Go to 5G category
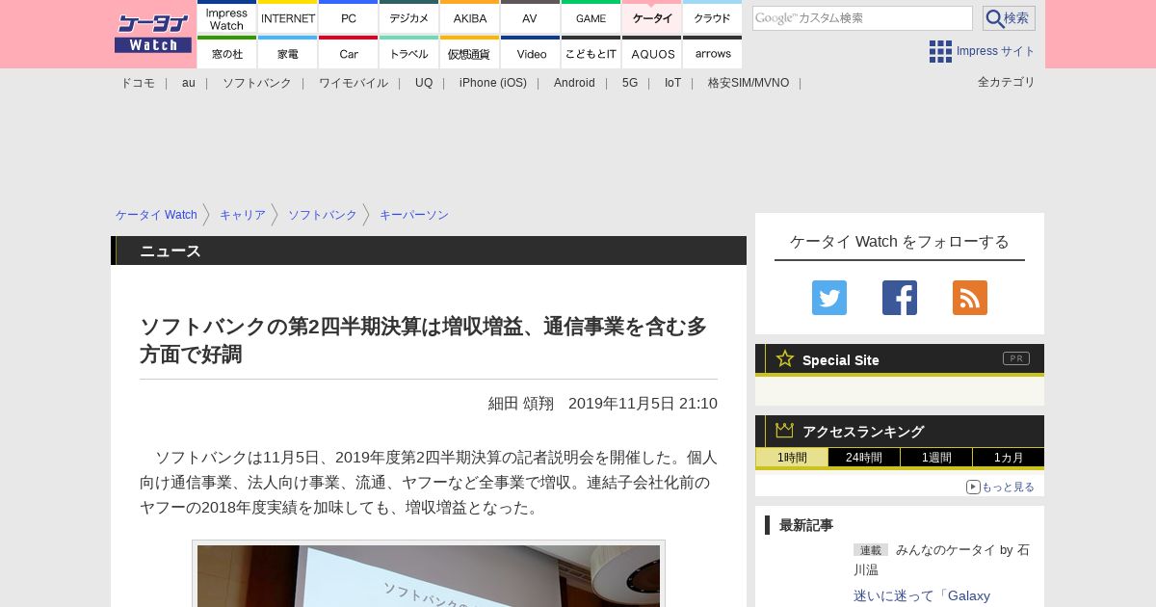Viewport: 1156px width, 607px height. (630, 83)
